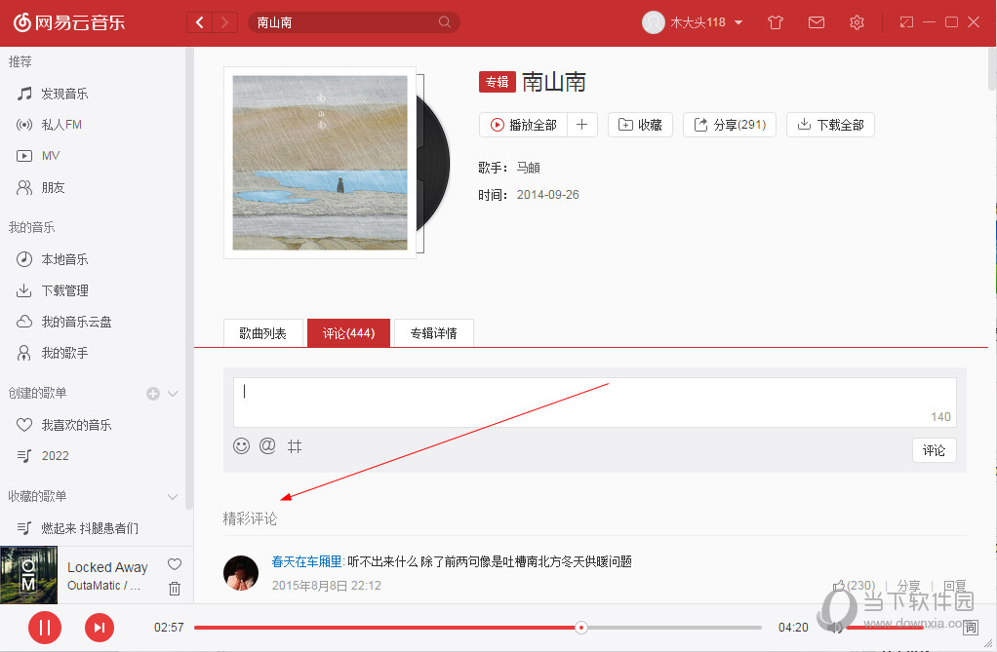Collapse the 创建的歌单 section
This screenshot has width=997, height=652.
[x=173, y=393]
